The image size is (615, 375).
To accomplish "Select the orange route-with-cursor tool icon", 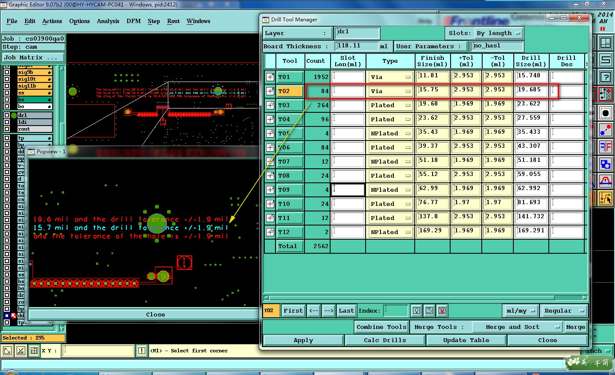I will [x=606, y=198].
